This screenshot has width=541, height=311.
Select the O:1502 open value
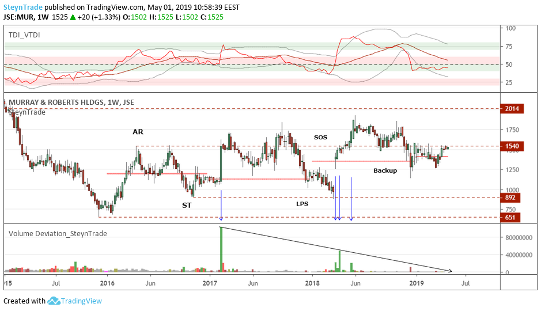[x=135, y=17]
